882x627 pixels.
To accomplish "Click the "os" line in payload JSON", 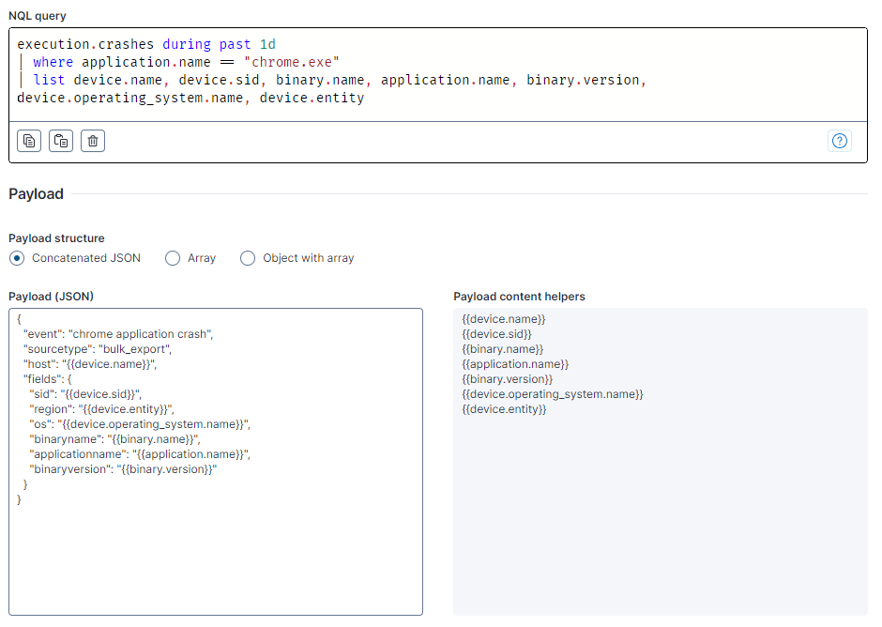I will pos(140,424).
